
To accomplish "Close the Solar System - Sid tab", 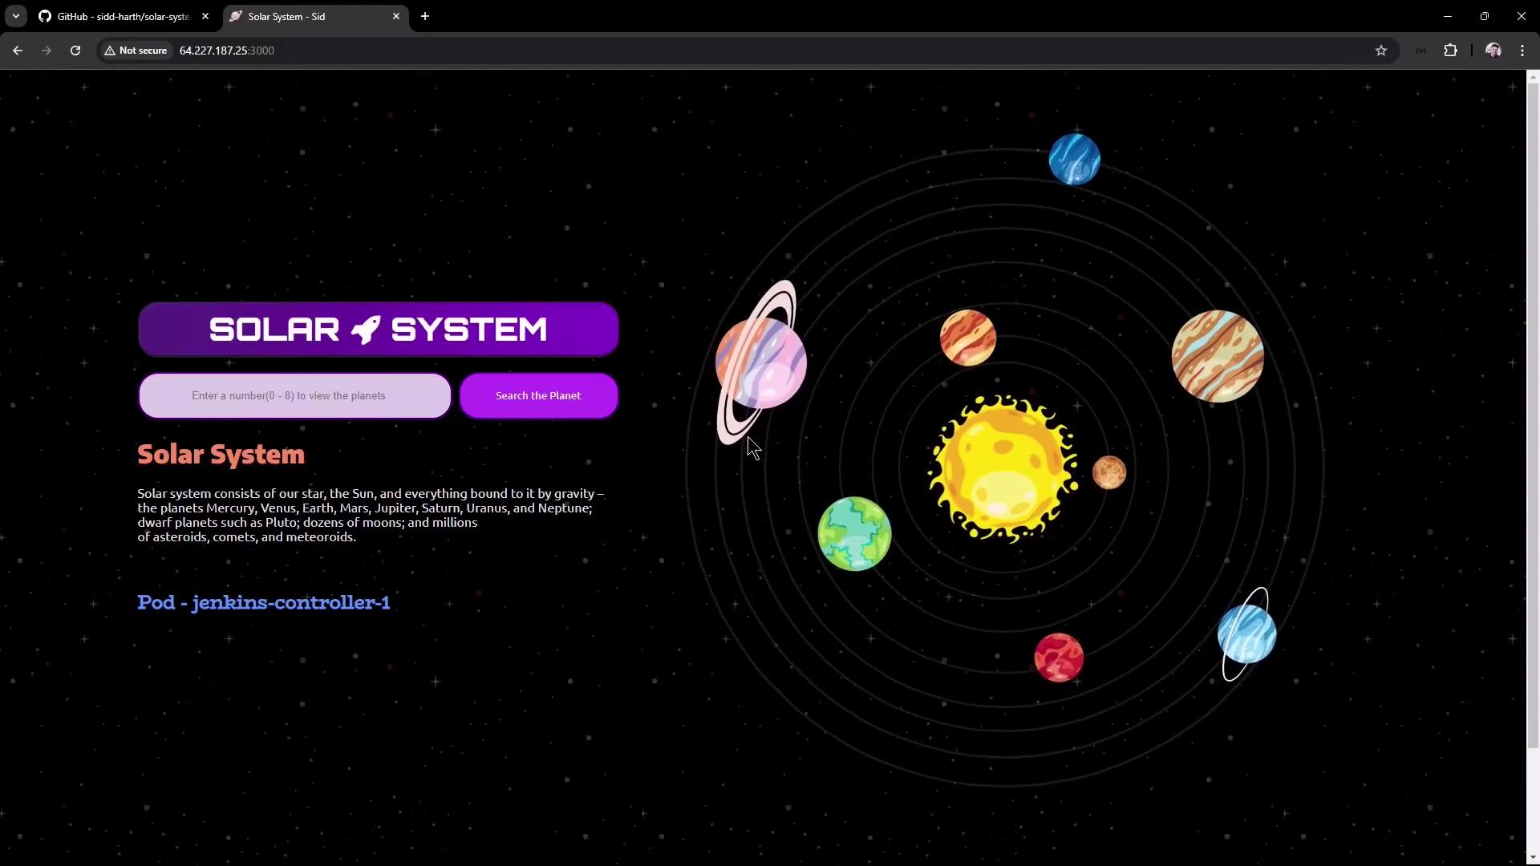I will click(x=395, y=16).
